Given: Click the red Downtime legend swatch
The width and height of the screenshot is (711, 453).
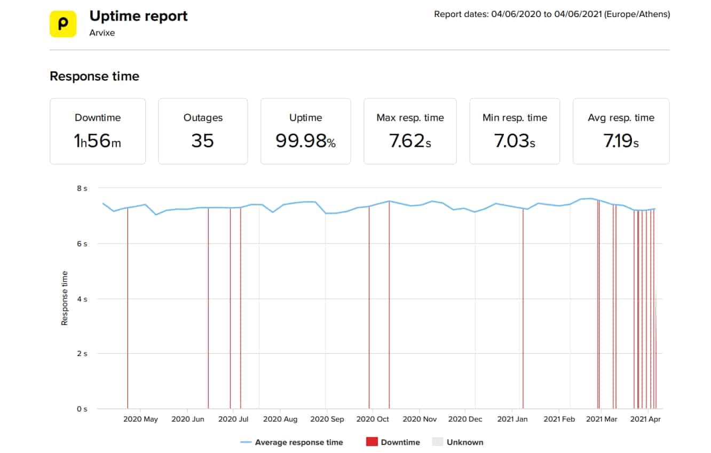Looking at the screenshot, I should point(372,442).
